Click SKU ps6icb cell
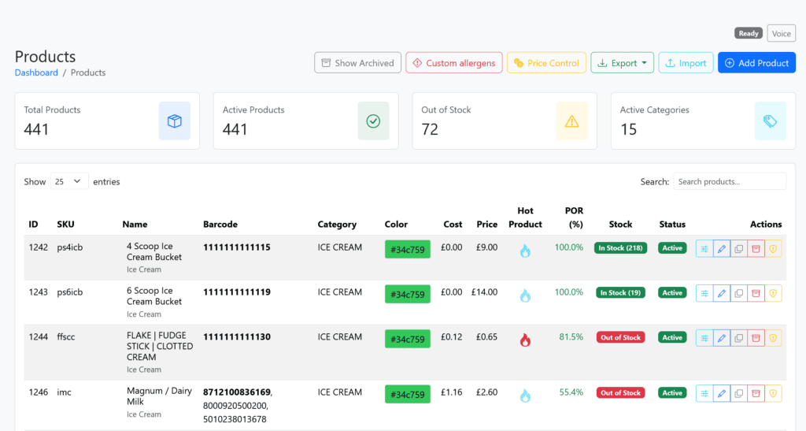 click(69, 292)
